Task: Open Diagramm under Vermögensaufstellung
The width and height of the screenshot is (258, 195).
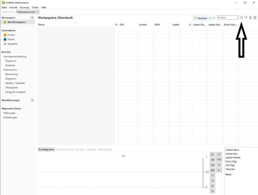Action: click(x=11, y=61)
